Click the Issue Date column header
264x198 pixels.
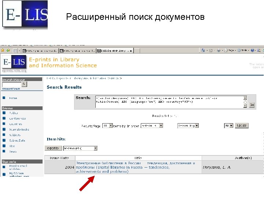(x=59, y=158)
